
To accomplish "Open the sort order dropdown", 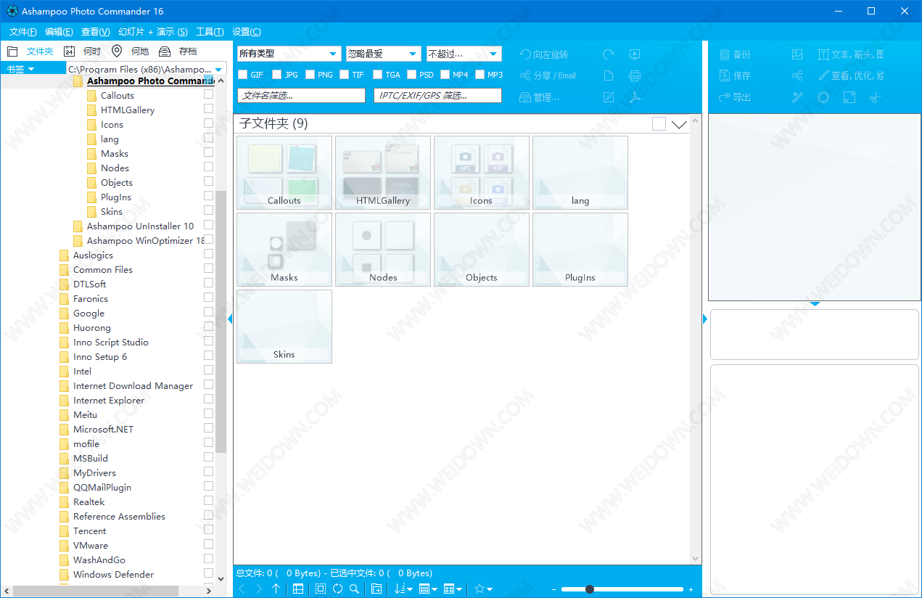I will coord(403,589).
